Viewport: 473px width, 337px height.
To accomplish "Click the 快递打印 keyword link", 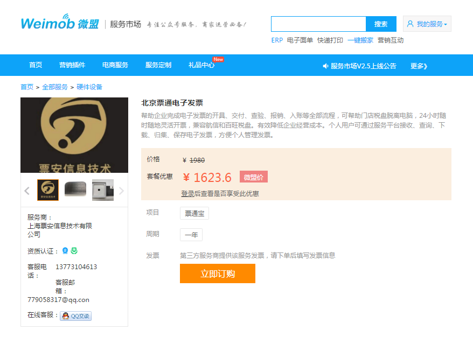I will tap(330, 40).
